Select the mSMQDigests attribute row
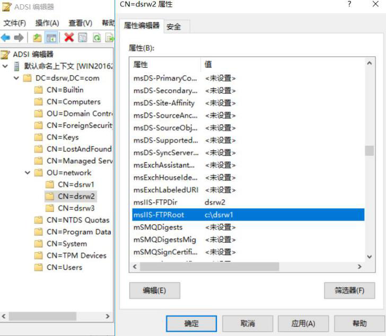The width and height of the screenshot is (386, 336). click(x=248, y=227)
